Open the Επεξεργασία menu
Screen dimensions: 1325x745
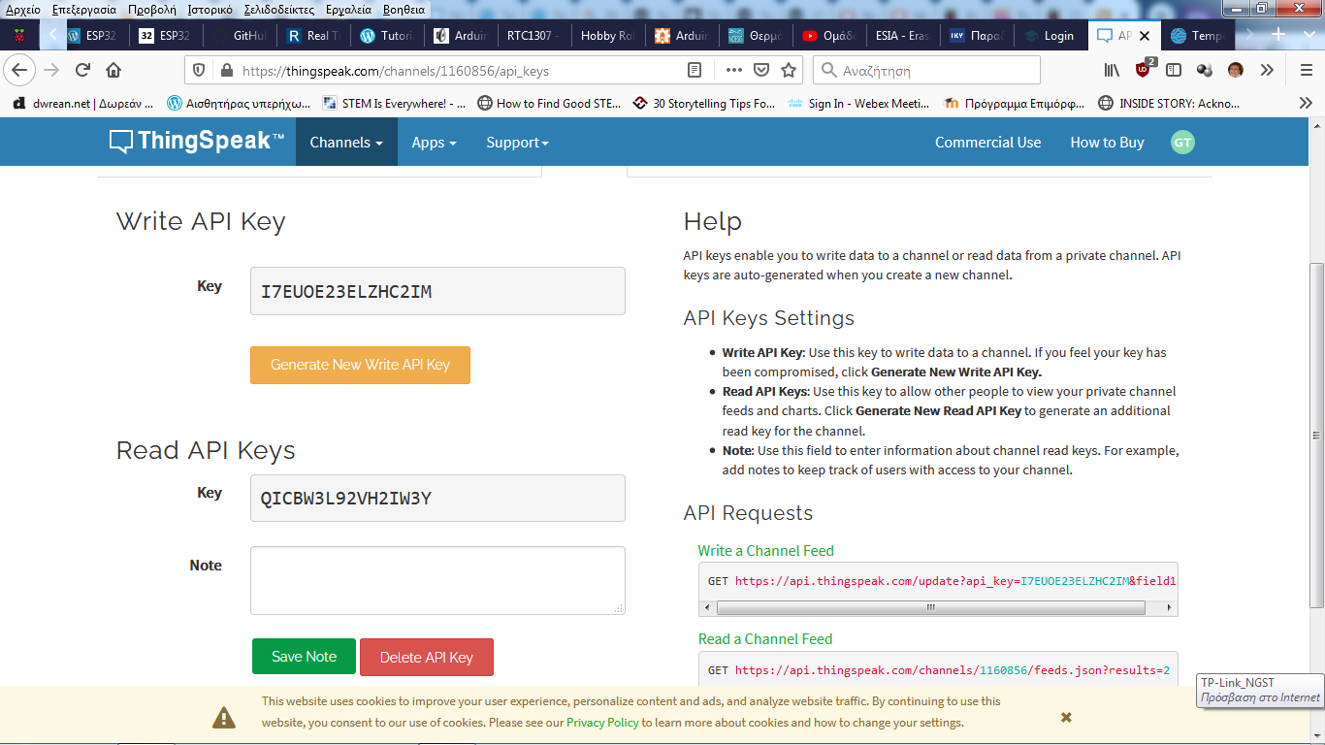tap(83, 9)
